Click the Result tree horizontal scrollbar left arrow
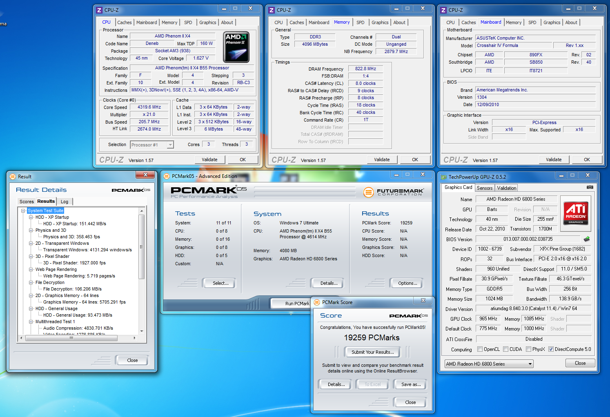The image size is (610, 417). (x=22, y=338)
